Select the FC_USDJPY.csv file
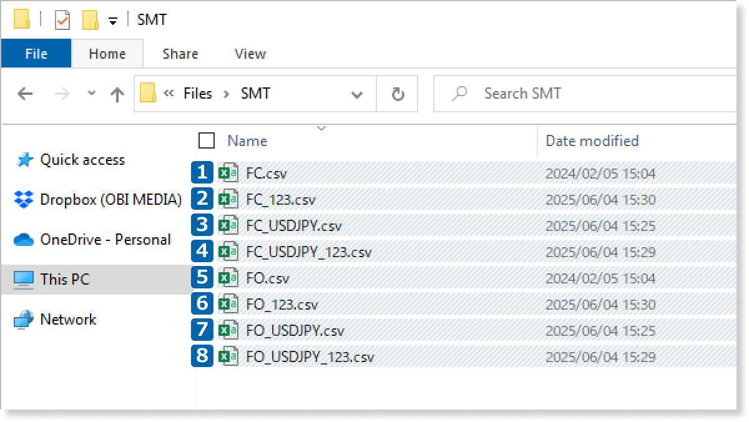Image resolution: width=749 pixels, height=422 pixels. pyautogui.click(x=294, y=226)
